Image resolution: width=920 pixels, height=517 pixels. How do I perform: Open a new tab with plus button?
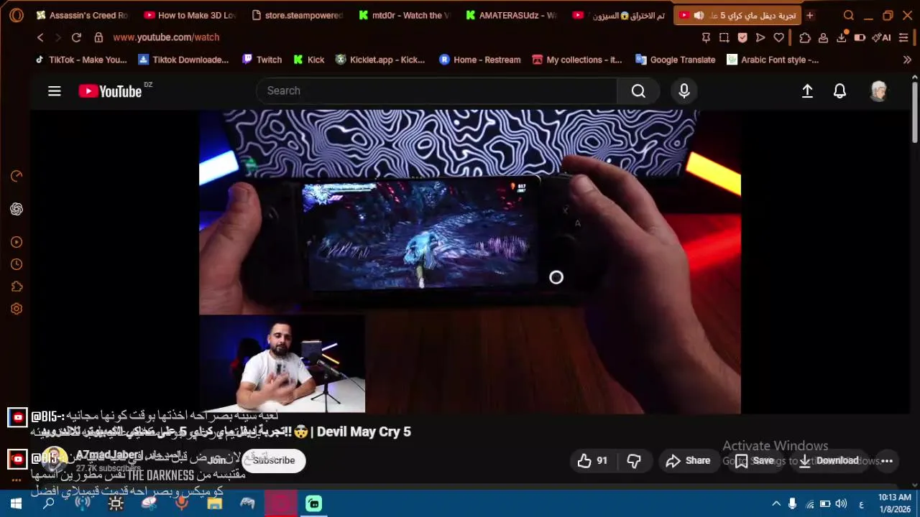[810, 15]
